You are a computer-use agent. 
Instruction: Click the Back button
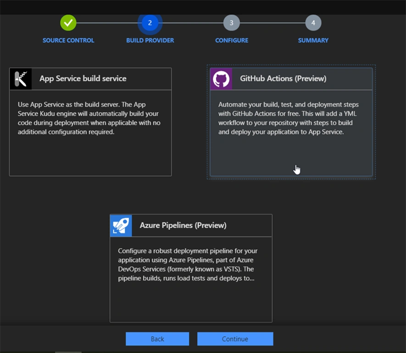coord(157,339)
